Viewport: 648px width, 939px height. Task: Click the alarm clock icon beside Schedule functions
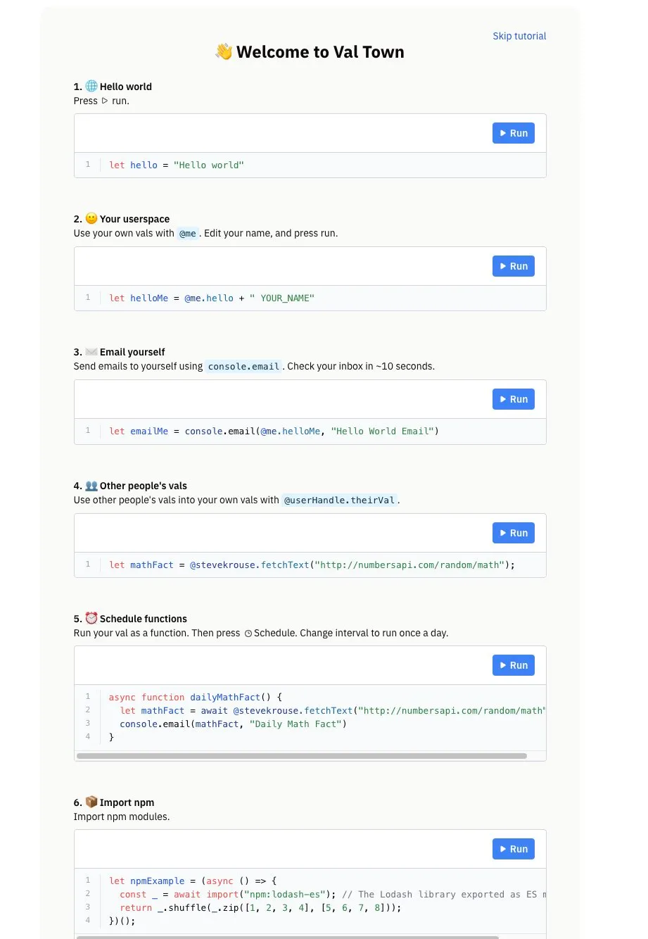pos(91,618)
